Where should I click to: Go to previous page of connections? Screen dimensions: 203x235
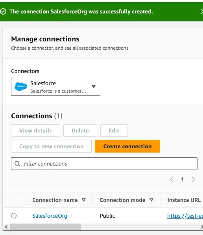(172, 179)
